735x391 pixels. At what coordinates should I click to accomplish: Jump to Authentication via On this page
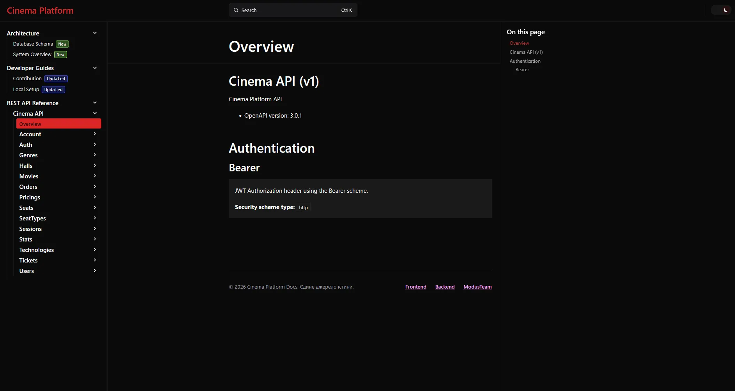point(525,61)
